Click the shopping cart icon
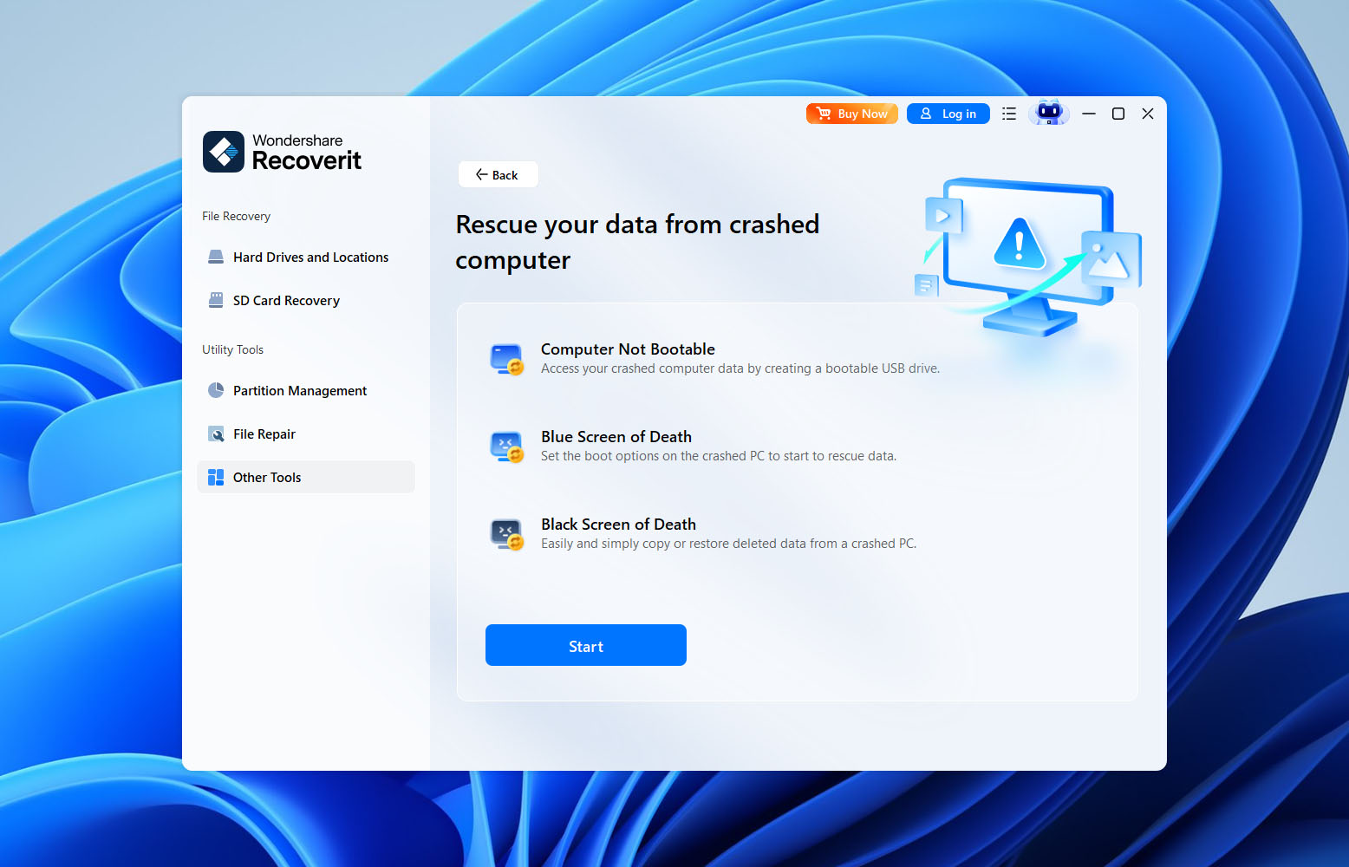Screen dimensions: 1349x867 tap(824, 114)
